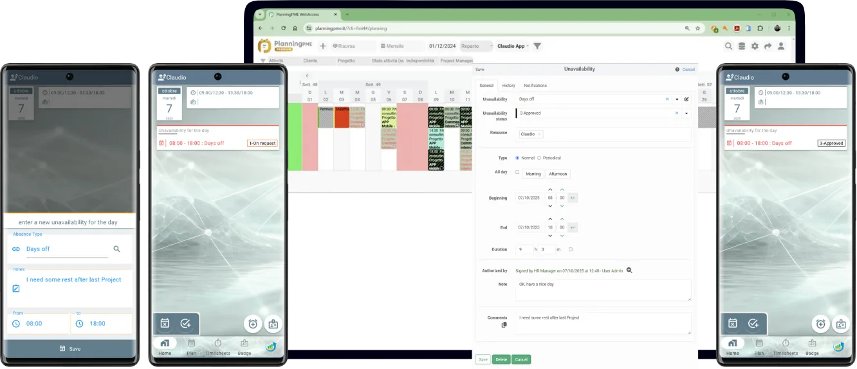Tap the search icon in the Absence Type field
This screenshot has height=369, width=857.
click(116, 249)
